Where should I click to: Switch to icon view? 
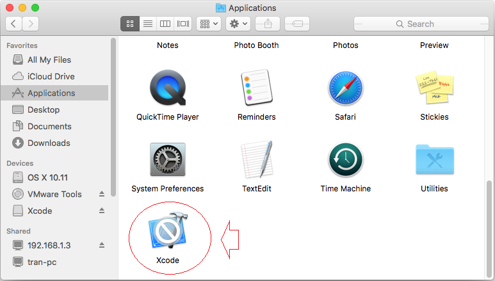tap(130, 24)
